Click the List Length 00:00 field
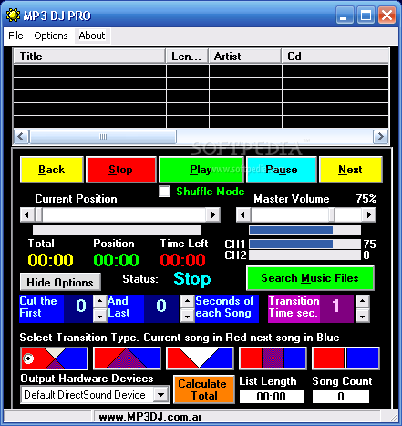This screenshot has height=426, width=402. (x=272, y=397)
